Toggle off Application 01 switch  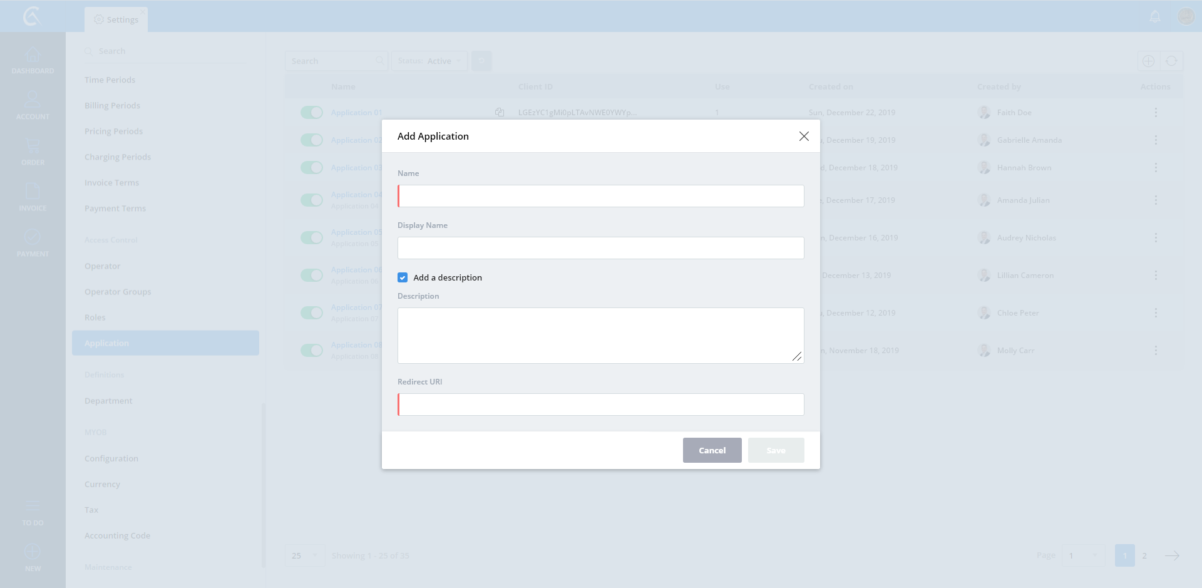[311, 113]
